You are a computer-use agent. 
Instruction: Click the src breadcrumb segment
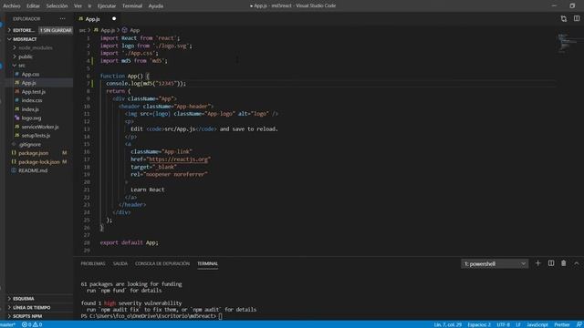(82, 30)
